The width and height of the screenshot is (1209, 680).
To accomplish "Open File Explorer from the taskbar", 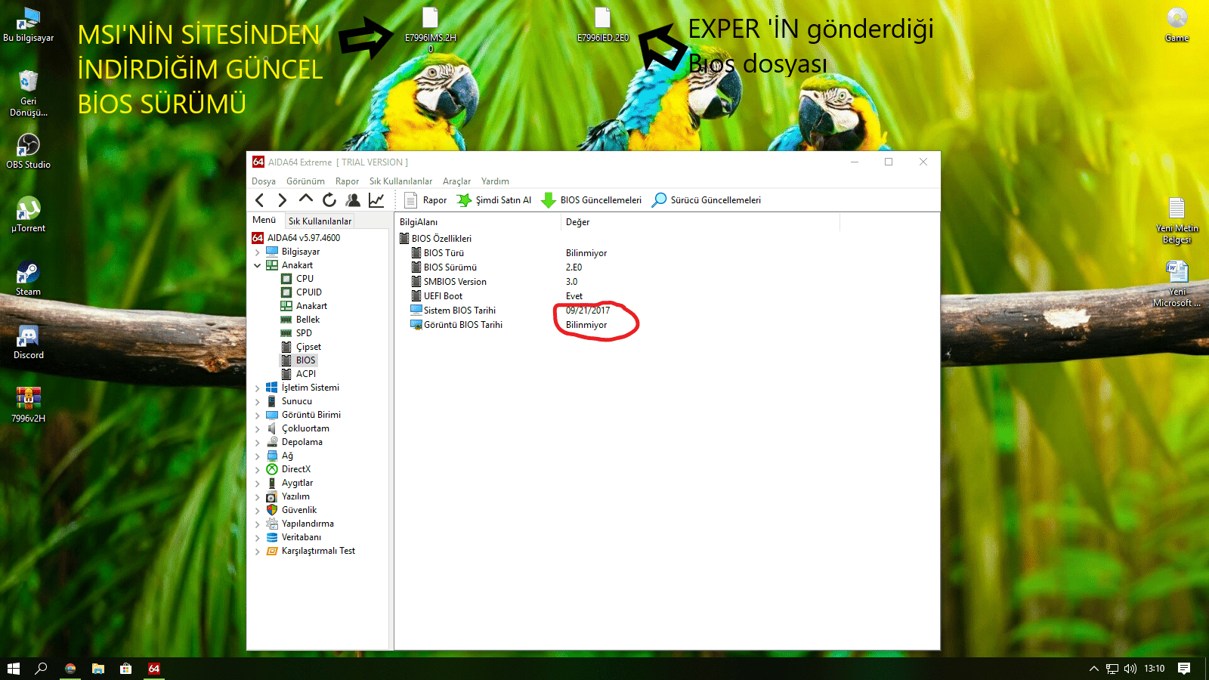I will 98,669.
